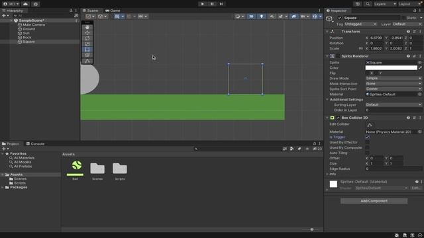
Task: Click the Pause button in top toolbar
Action: pyautogui.click(x=212, y=4)
